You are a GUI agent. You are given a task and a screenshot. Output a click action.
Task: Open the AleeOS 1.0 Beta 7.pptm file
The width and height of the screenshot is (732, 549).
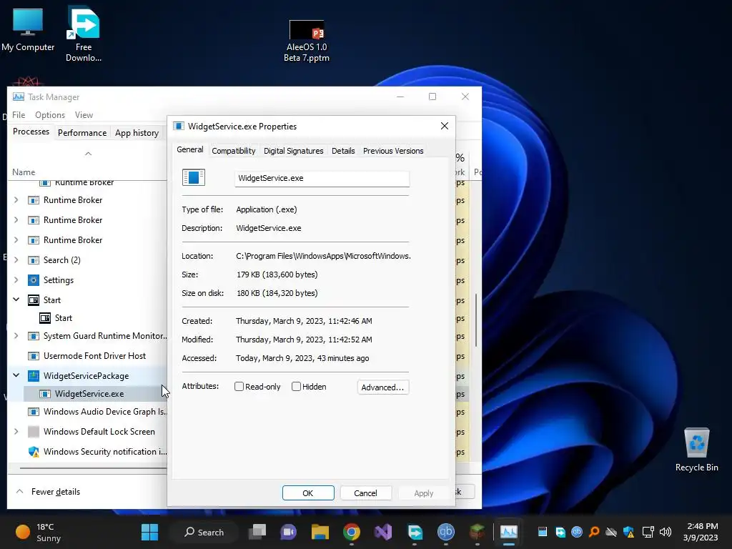(x=307, y=40)
